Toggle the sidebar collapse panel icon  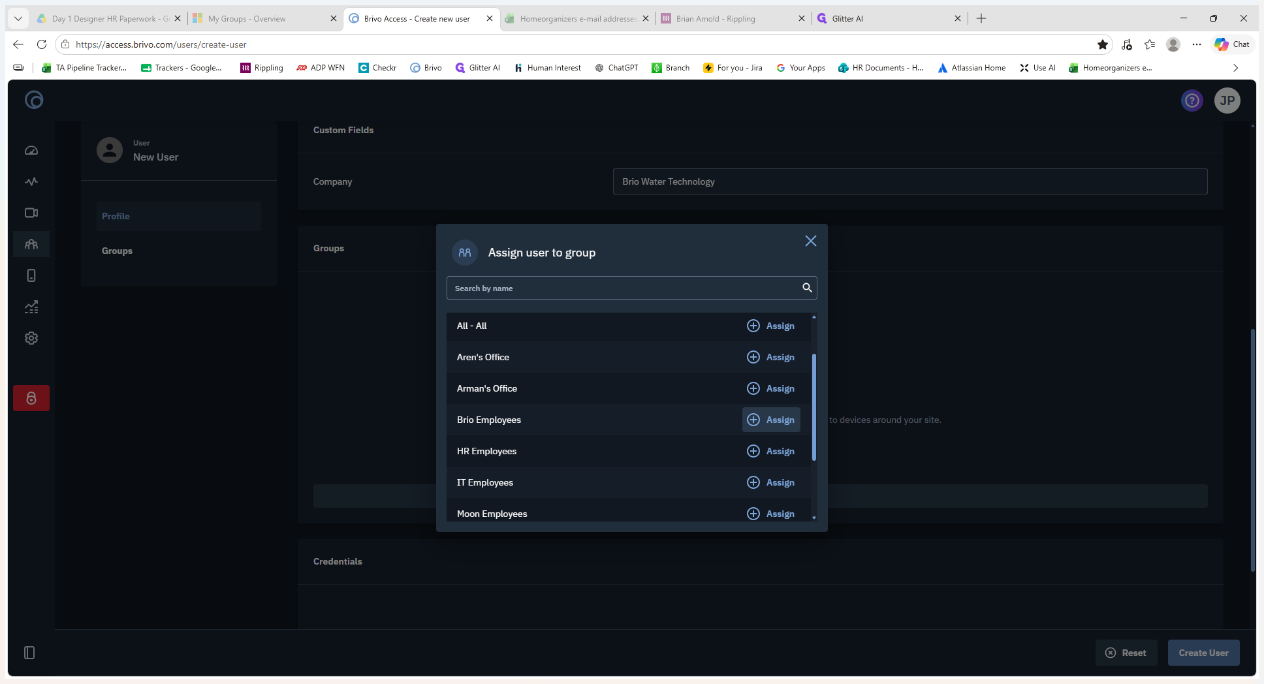tap(29, 653)
